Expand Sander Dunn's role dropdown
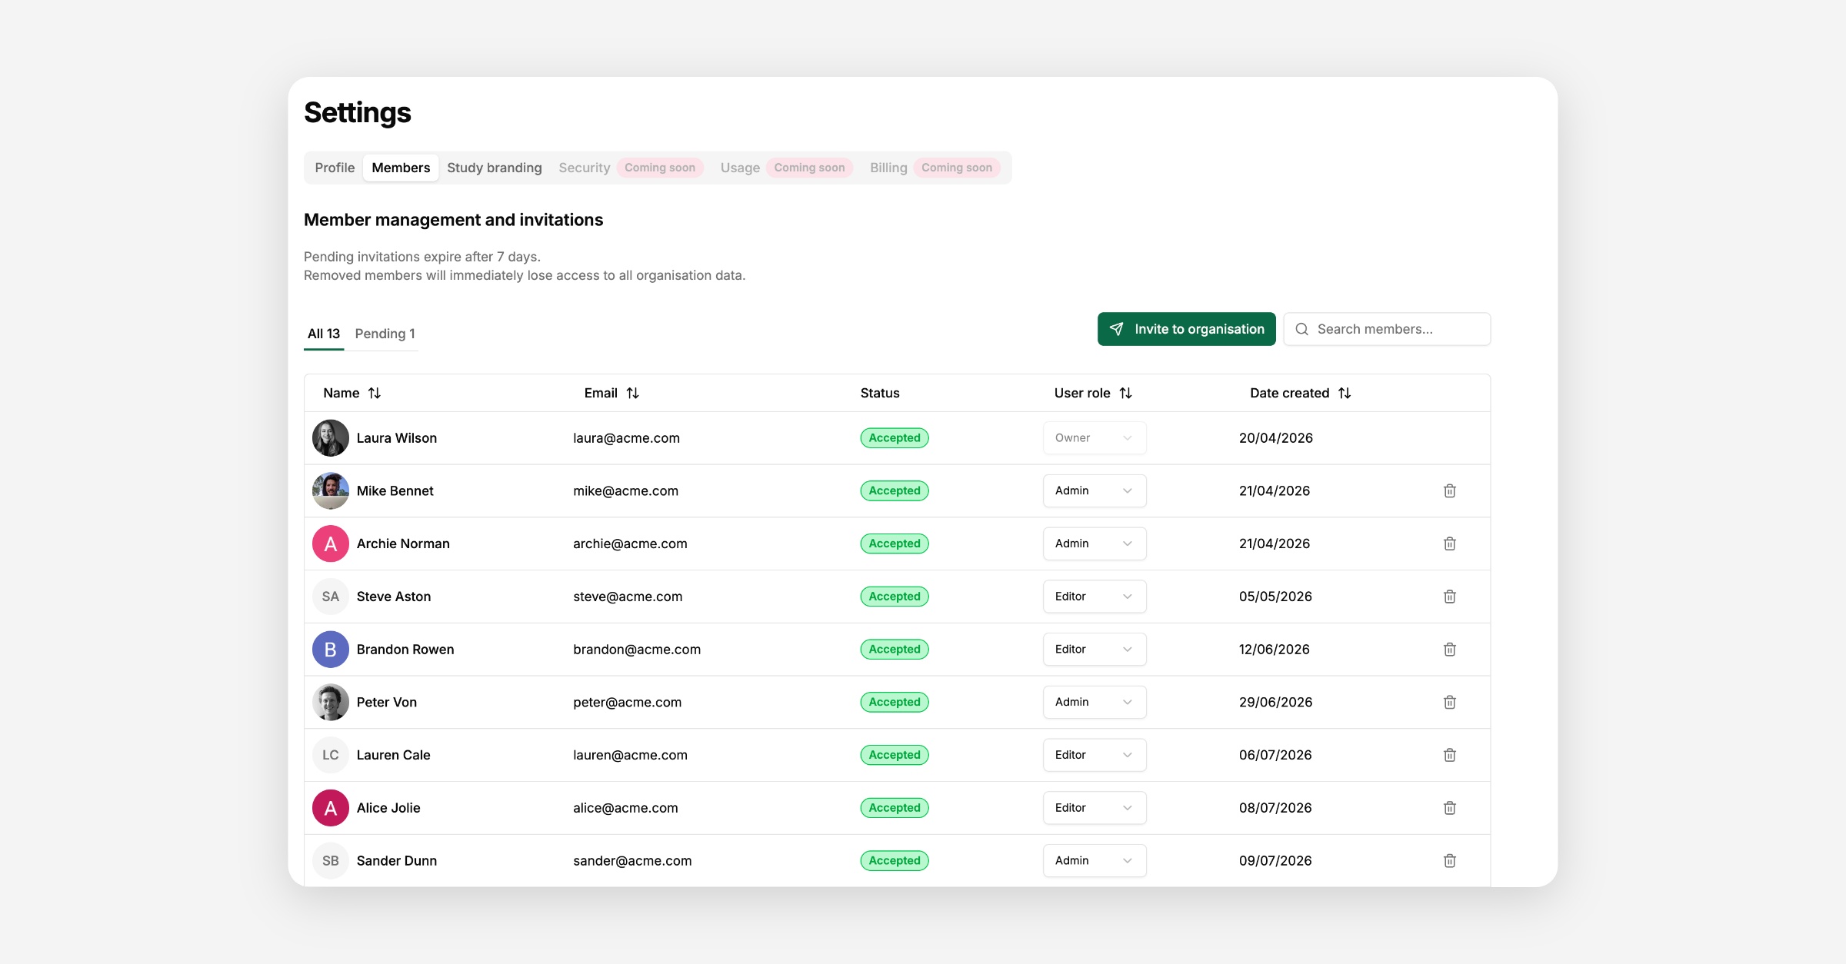This screenshot has width=1846, height=964. pos(1095,861)
